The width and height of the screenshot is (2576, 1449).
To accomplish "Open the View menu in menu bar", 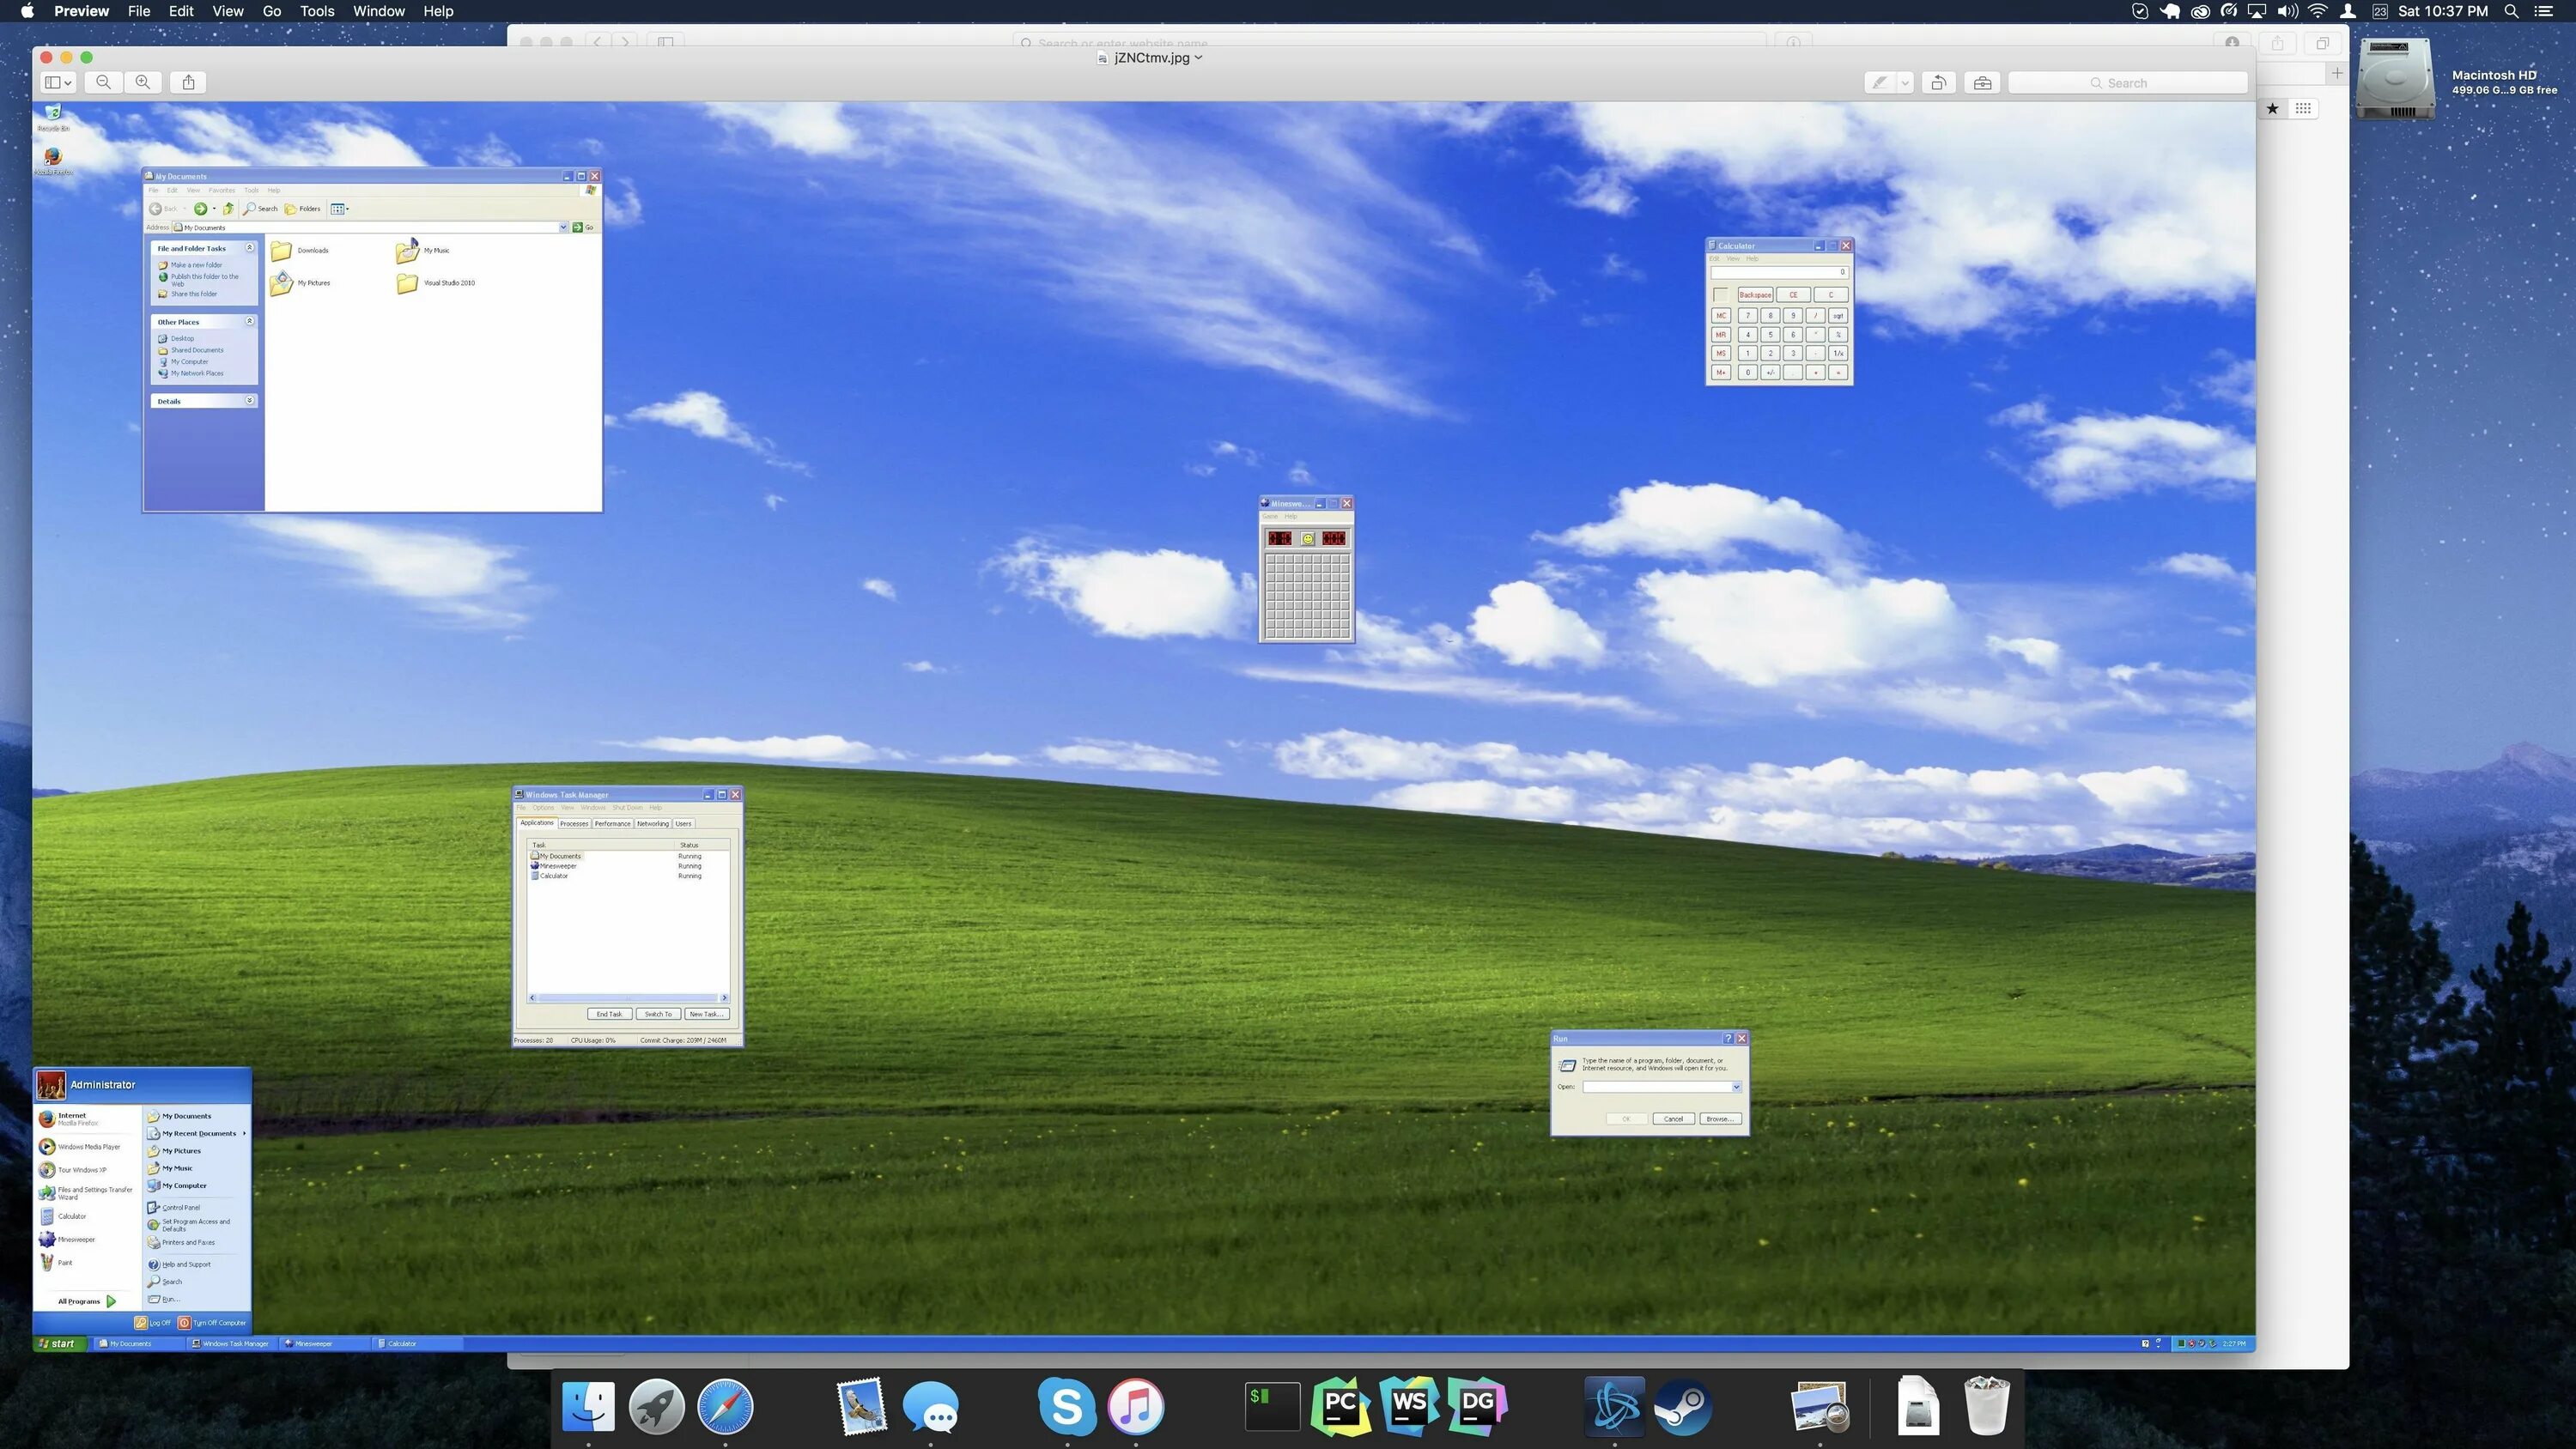I will tap(227, 11).
